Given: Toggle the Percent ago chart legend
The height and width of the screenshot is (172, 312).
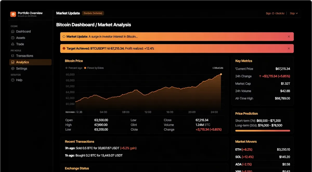Looking at the screenshot, I should [74, 68].
